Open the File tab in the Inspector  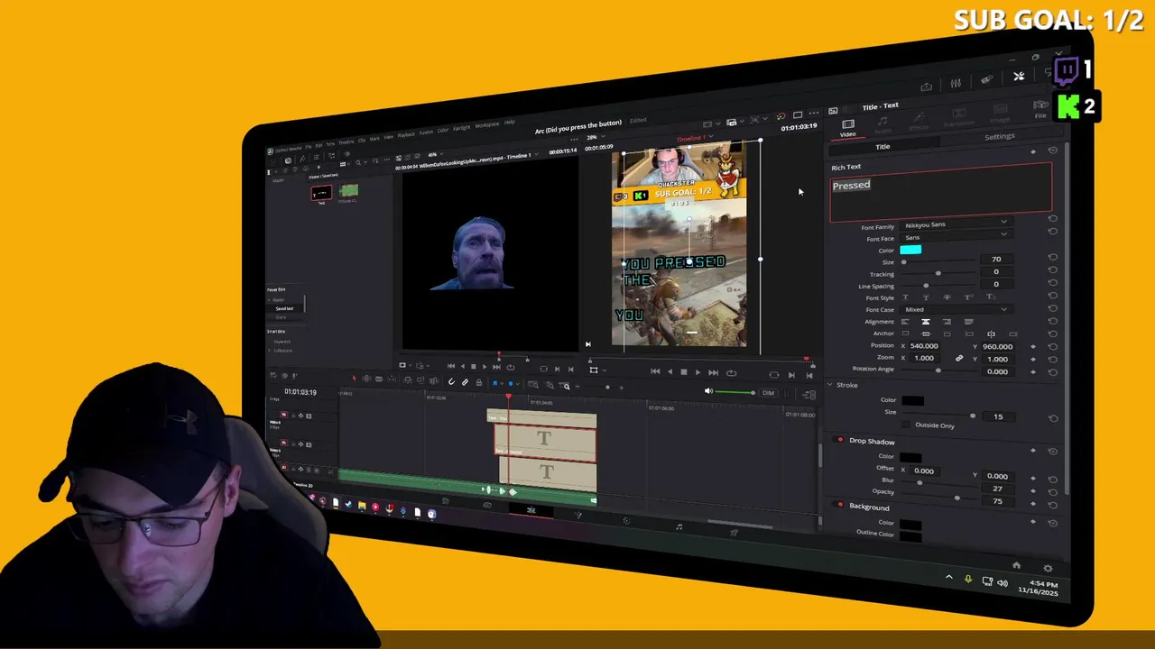coord(1040,111)
